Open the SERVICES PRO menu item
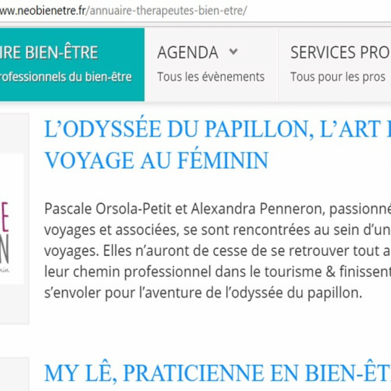Image resolution: width=391 pixels, height=391 pixels. [x=341, y=52]
